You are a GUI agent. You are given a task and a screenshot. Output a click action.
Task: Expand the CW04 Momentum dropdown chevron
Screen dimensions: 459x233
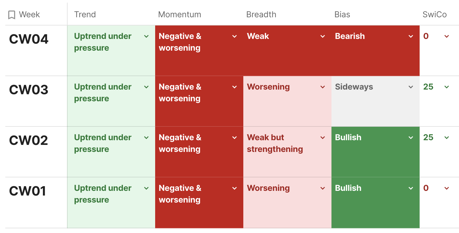(234, 36)
